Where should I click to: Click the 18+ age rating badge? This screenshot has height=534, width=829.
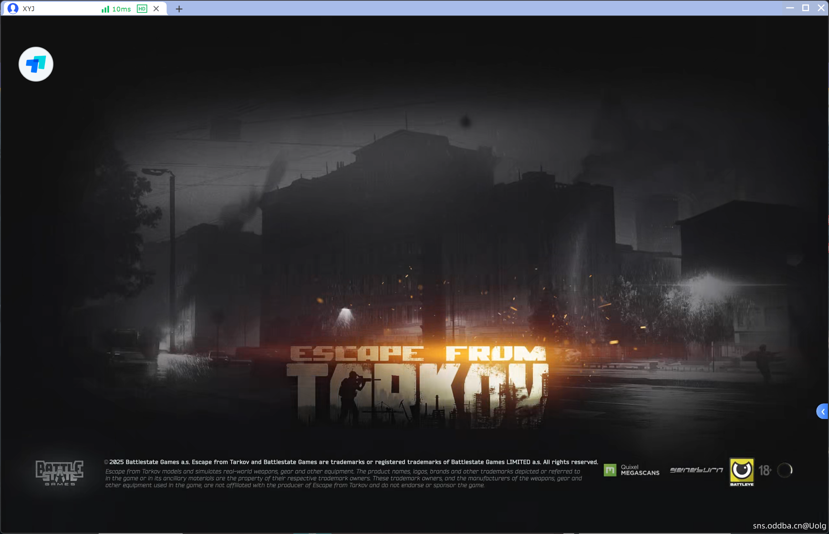coord(765,470)
